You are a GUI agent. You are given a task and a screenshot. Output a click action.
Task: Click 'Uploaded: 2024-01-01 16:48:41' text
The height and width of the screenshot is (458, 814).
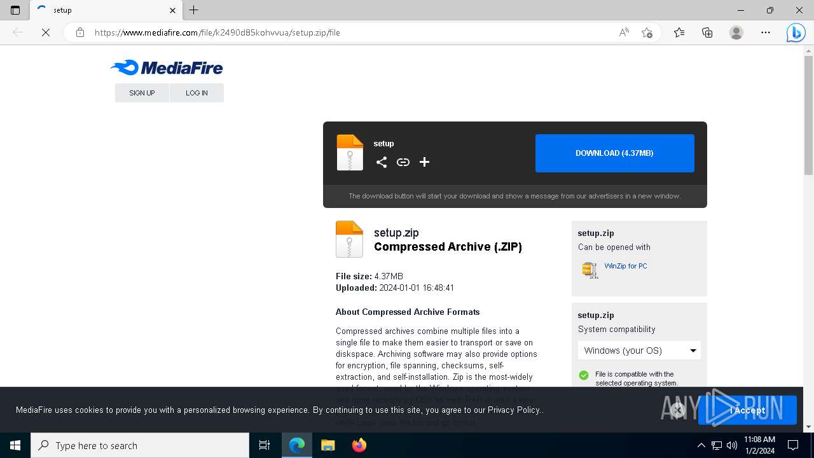395,288
